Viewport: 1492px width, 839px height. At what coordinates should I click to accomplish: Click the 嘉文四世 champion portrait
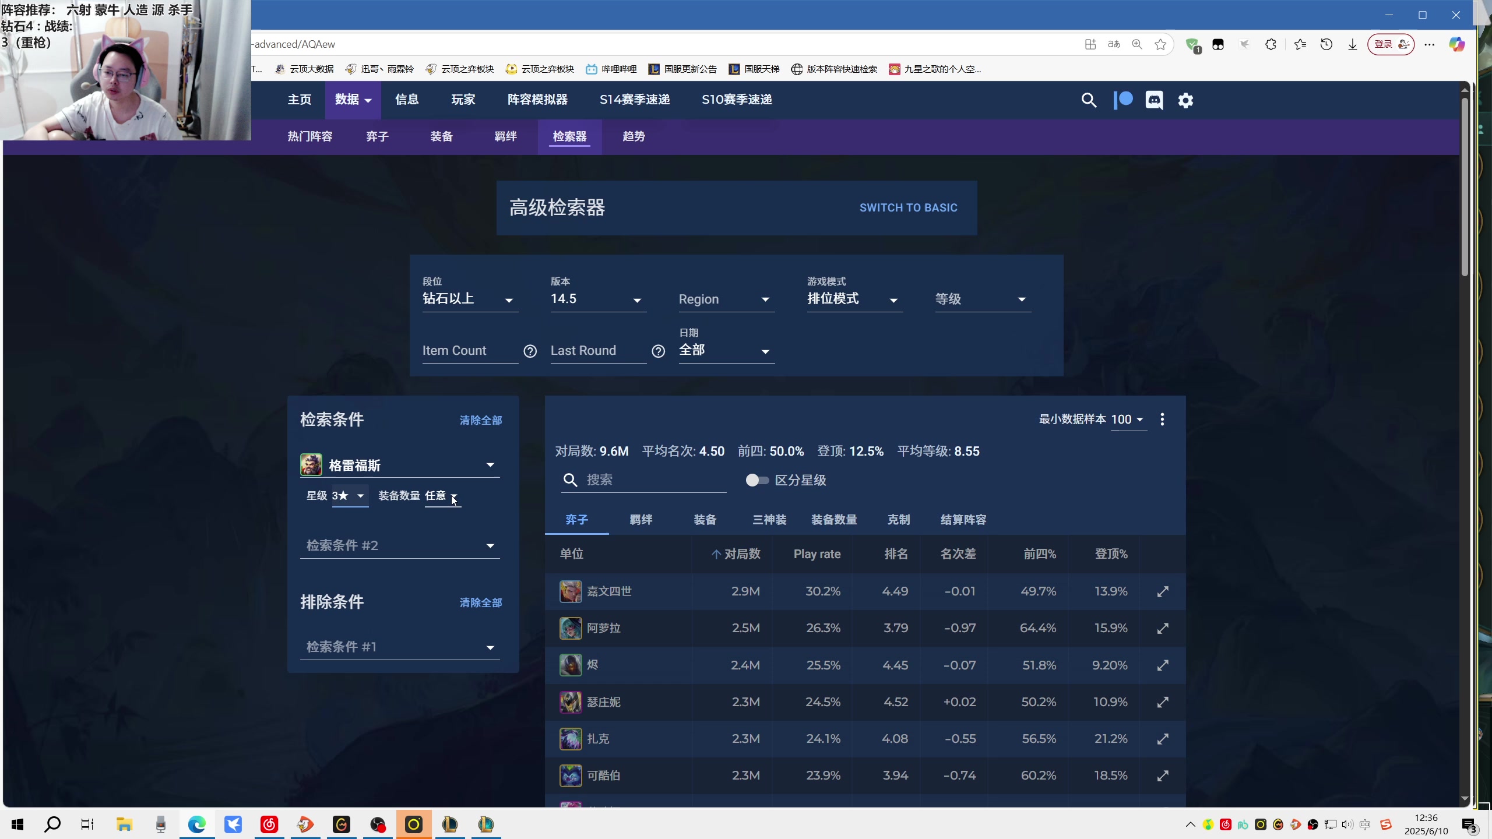tap(571, 591)
